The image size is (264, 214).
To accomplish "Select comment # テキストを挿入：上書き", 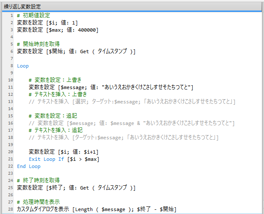I will [58, 94].
